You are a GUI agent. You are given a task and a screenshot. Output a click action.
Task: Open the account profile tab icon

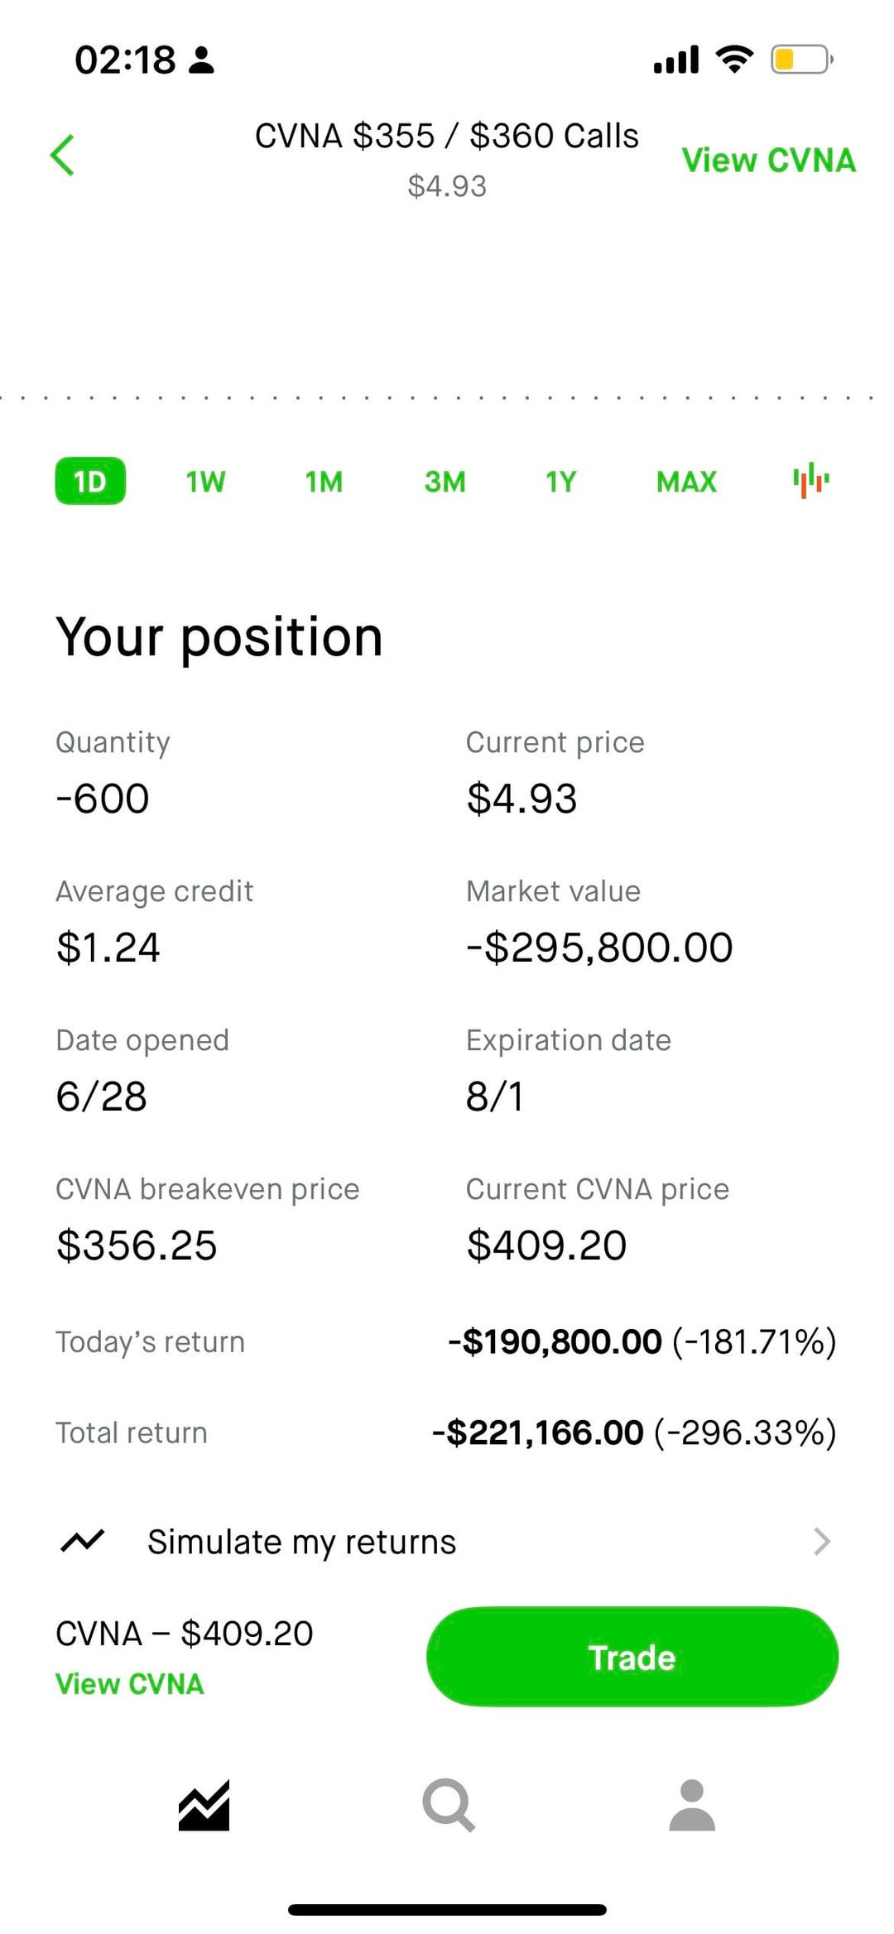point(691,1804)
